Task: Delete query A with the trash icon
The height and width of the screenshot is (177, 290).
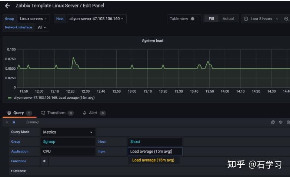Action: [x=288, y=122]
